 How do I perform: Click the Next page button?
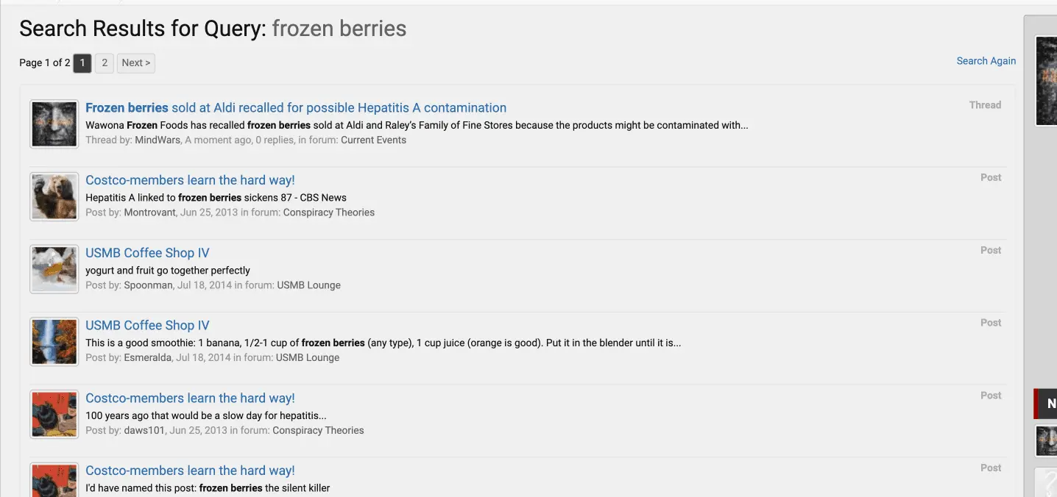click(136, 63)
